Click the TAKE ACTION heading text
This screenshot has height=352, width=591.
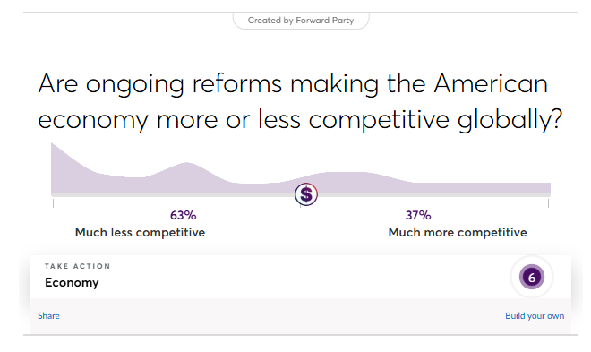tap(78, 266)
